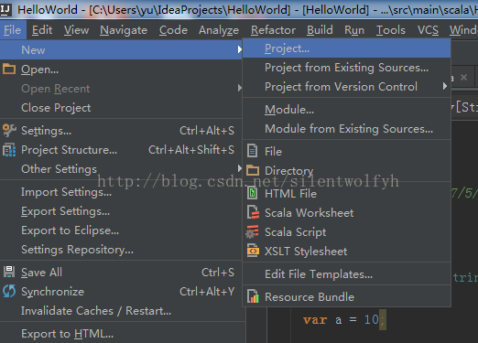Click the code line var a = 10

[x=344, y=320]
